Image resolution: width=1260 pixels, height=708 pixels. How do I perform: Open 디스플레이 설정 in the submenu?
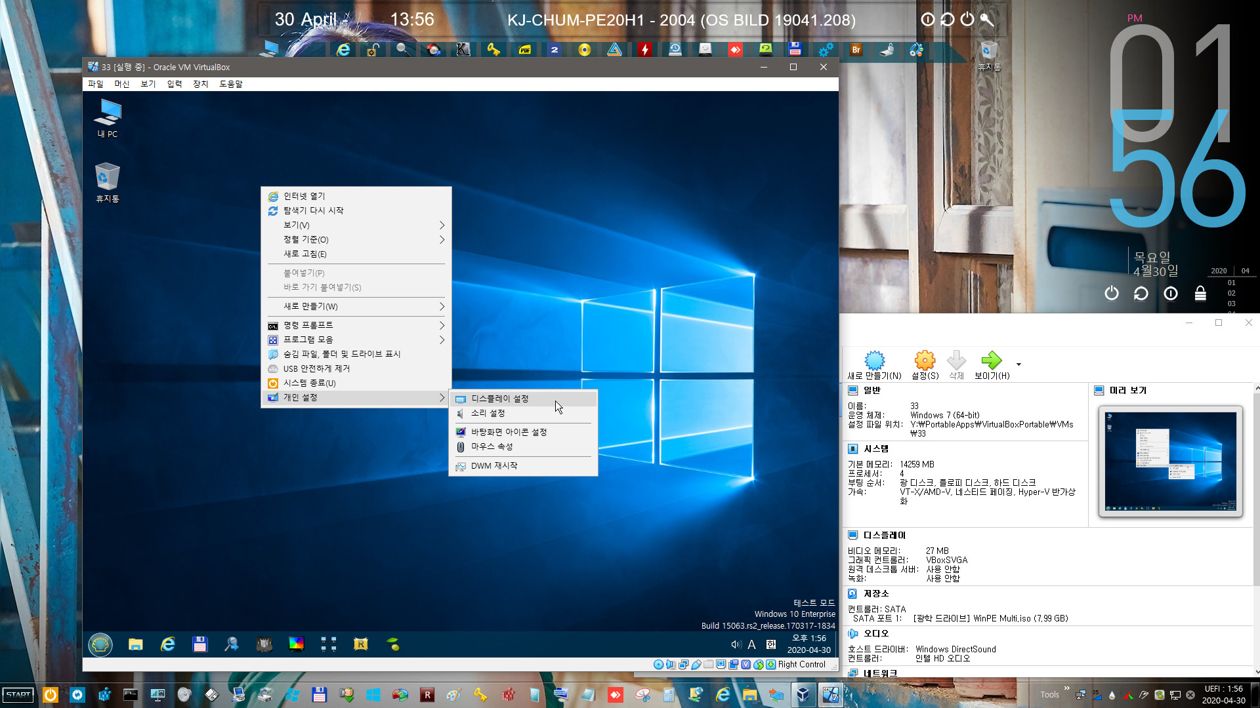[x=523, y=399]
